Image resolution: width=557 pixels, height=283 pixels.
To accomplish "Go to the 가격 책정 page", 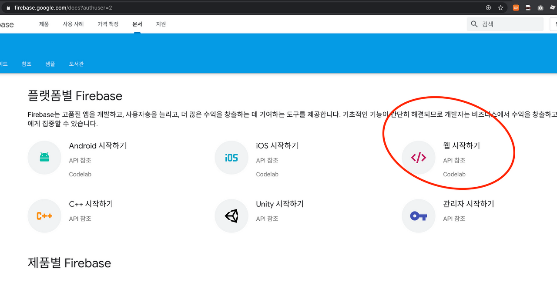I will coord(108,24).
